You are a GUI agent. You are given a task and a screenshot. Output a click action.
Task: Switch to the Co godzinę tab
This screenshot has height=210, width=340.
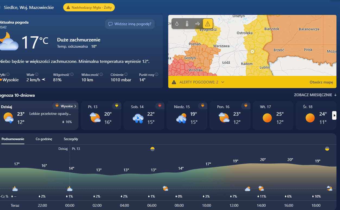(44, 139)
